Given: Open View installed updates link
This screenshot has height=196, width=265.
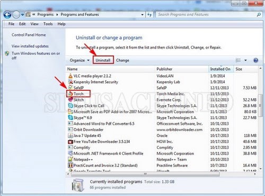Looking at the screenshot, I should tap(30, 46).
